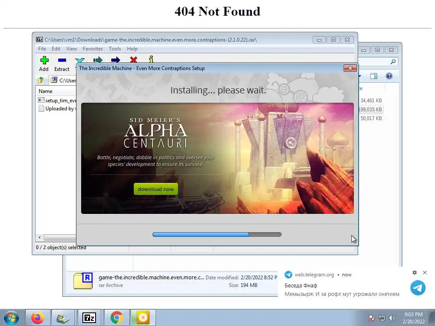Dismiss the Telegram notification with X

(x=425, y=273)
